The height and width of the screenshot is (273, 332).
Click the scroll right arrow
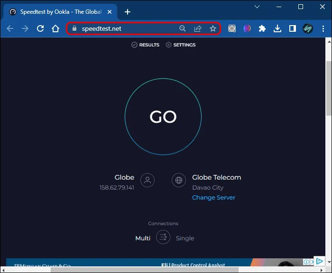tap(322, 270)
